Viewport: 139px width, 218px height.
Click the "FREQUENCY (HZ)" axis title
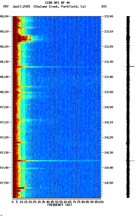point(60,205)
